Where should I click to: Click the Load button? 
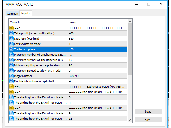pyautogui.click(x=148, y=111)
